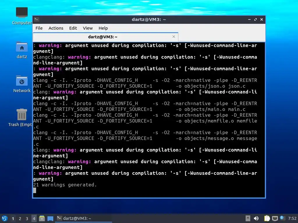The height and width of the screenshot is (223, 298).
Task: Launch the file manager from the panel
Action: pos(42,218)
